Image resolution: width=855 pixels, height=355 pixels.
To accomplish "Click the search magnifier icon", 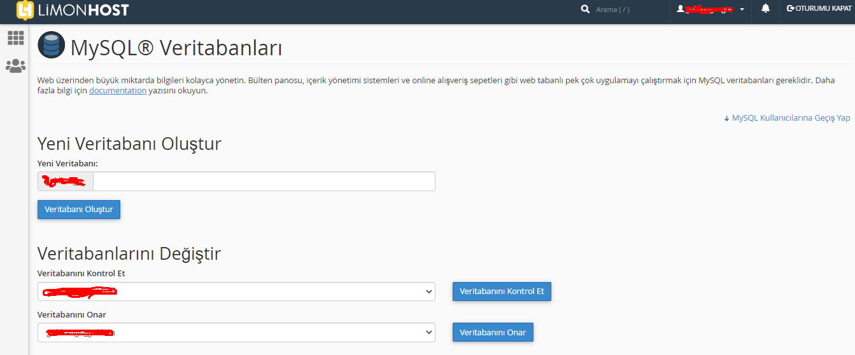I will pos(585,10).
